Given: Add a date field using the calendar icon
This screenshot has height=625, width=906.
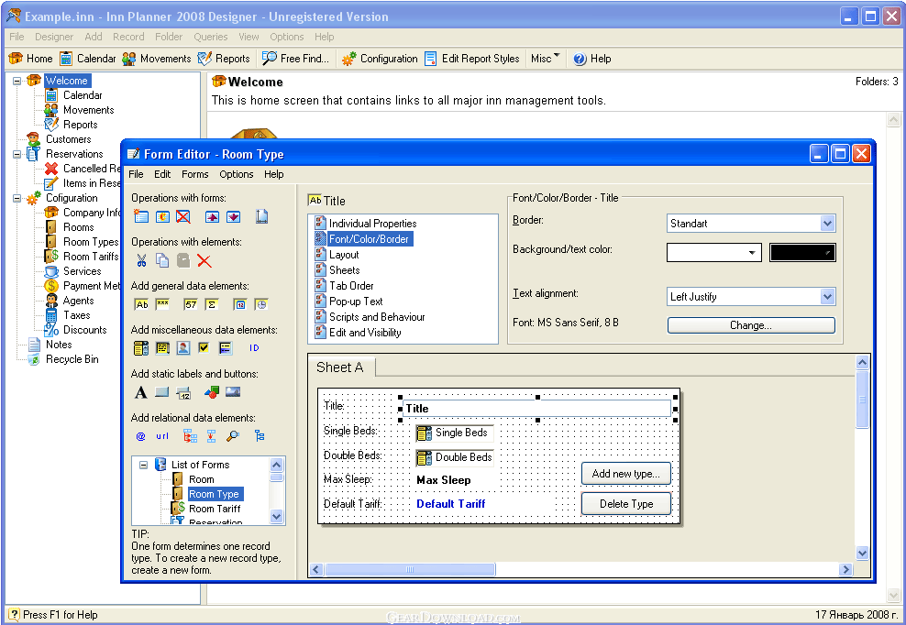Looking at the screenshot, I should pyautogui.click(x=240, y=304).
